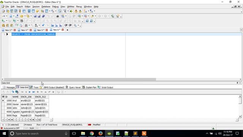Click the grid Cancel edit X icon

pyautogui.click(x=53, y=92)
